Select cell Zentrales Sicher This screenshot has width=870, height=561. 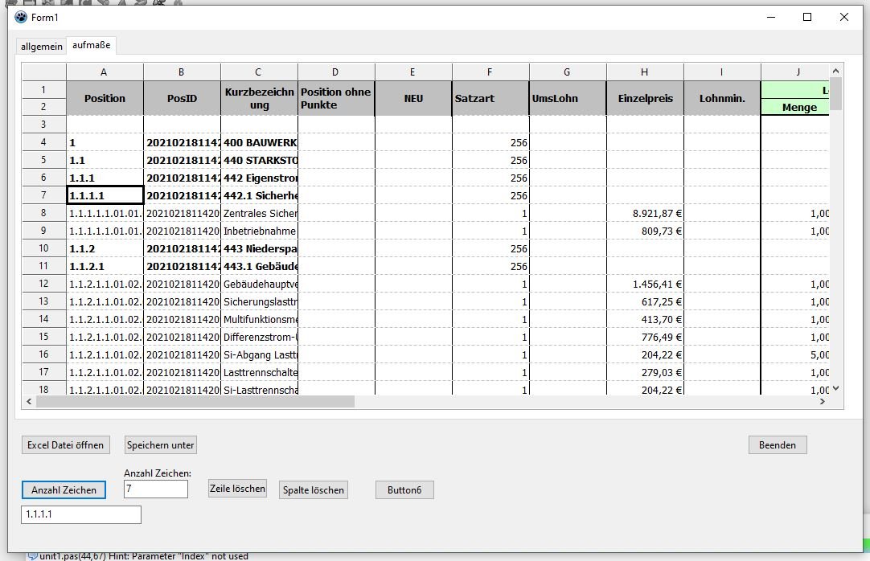(x=259, y=214)
